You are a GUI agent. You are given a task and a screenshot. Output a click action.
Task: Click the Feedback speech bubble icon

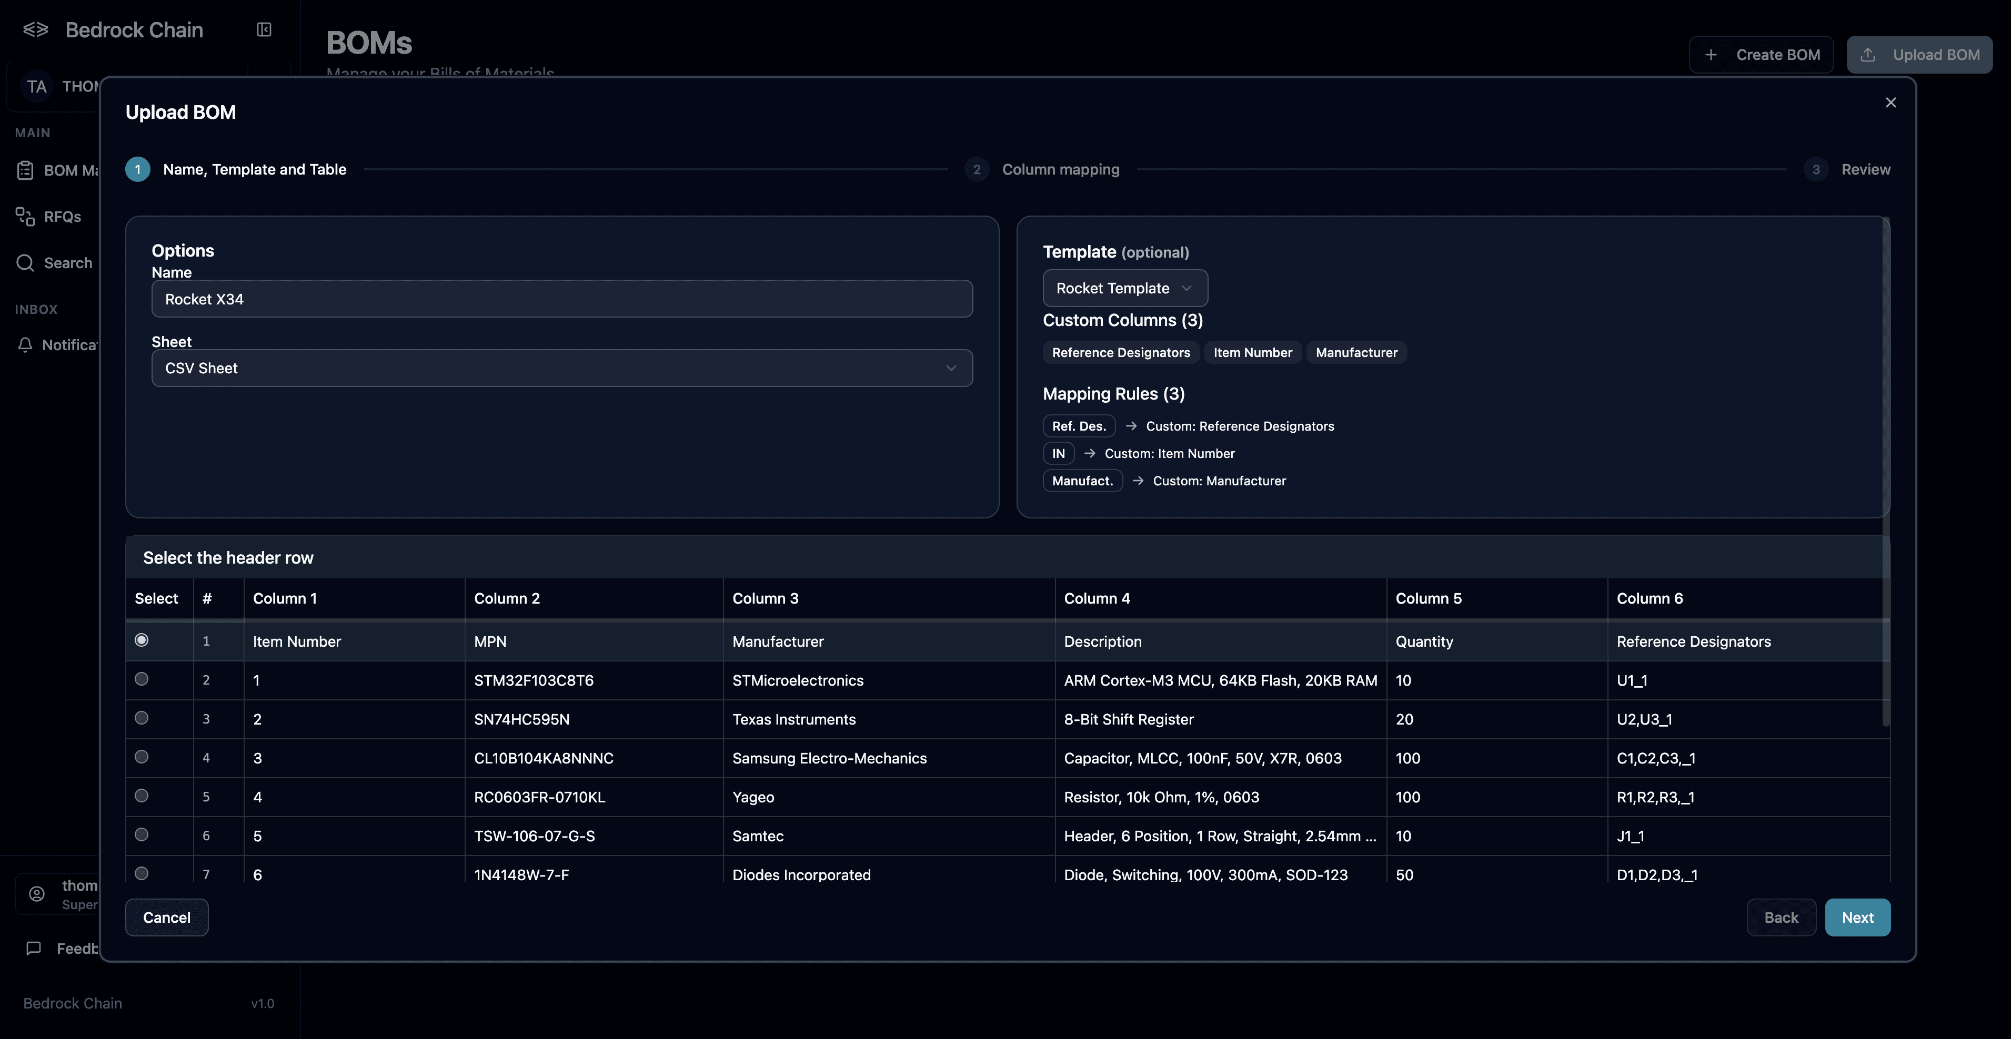[34, 949]
